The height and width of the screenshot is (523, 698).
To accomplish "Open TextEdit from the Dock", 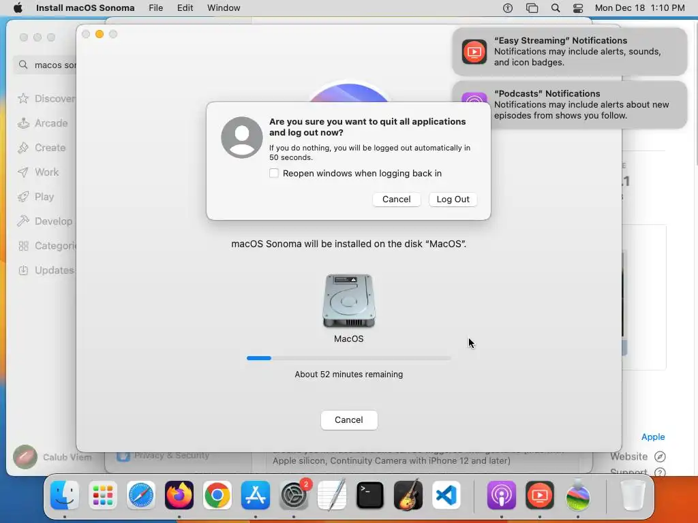I will (x=332, y=495).
